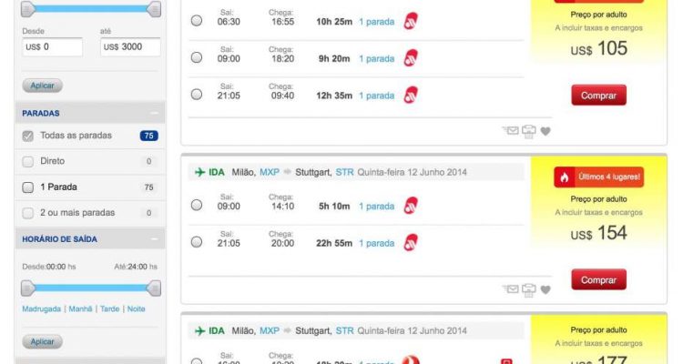Viewport: 683px width, 364px height.
Task: Click Comprar for the US$ 154 flight
Action: (598, 279)
